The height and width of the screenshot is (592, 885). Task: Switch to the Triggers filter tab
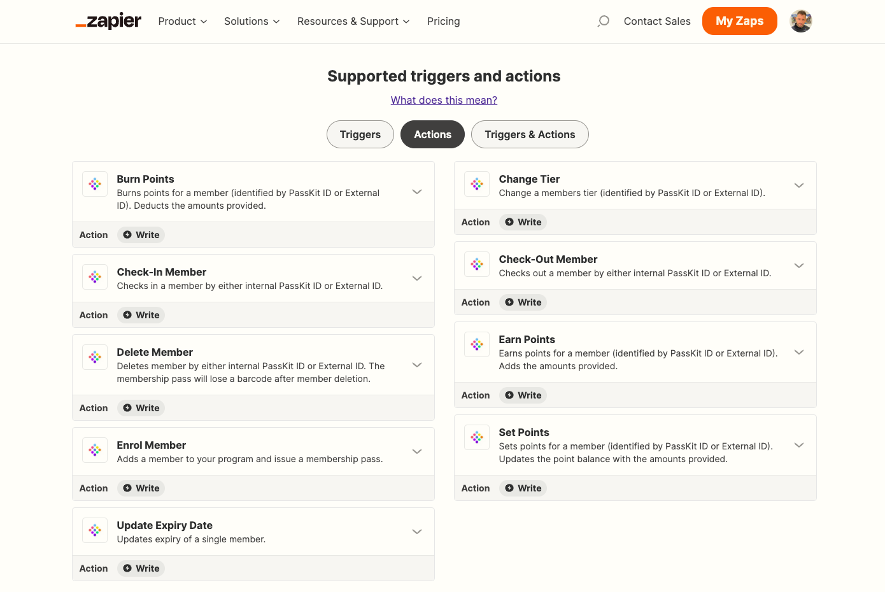coord(360,134)
